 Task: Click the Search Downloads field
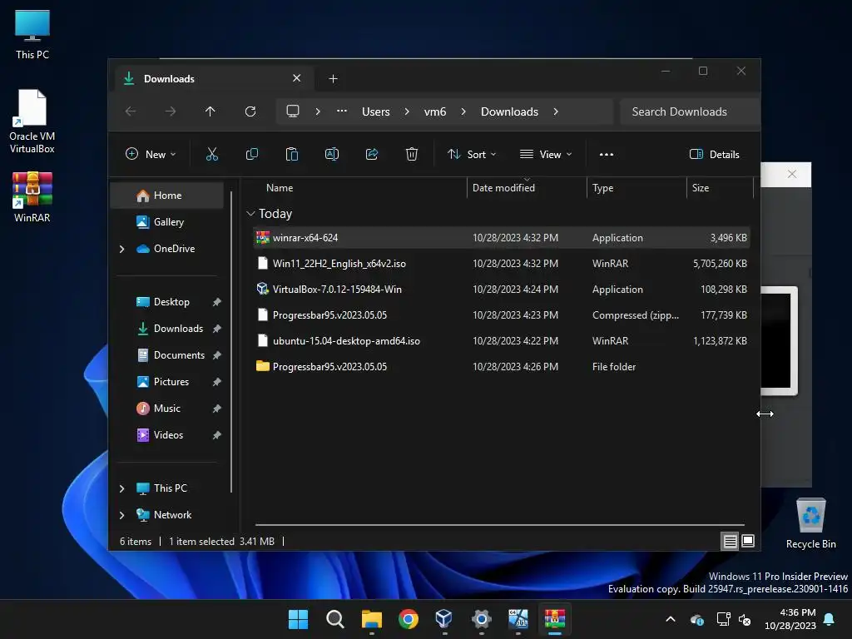tap(690, 111)
